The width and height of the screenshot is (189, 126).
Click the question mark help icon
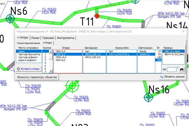tap(178, 68)
